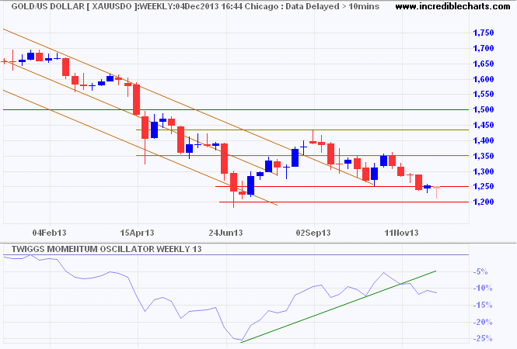Select the -25% oscillator axis label
Image resolution: width=517 pixels, height=349 pixels.
pos(482,338)
